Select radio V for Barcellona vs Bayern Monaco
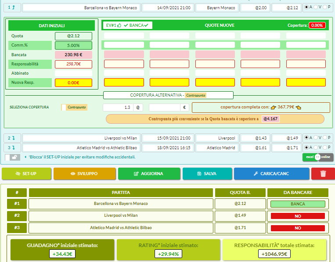This screenshot has height=262, width=335. (x=316, y=7)
